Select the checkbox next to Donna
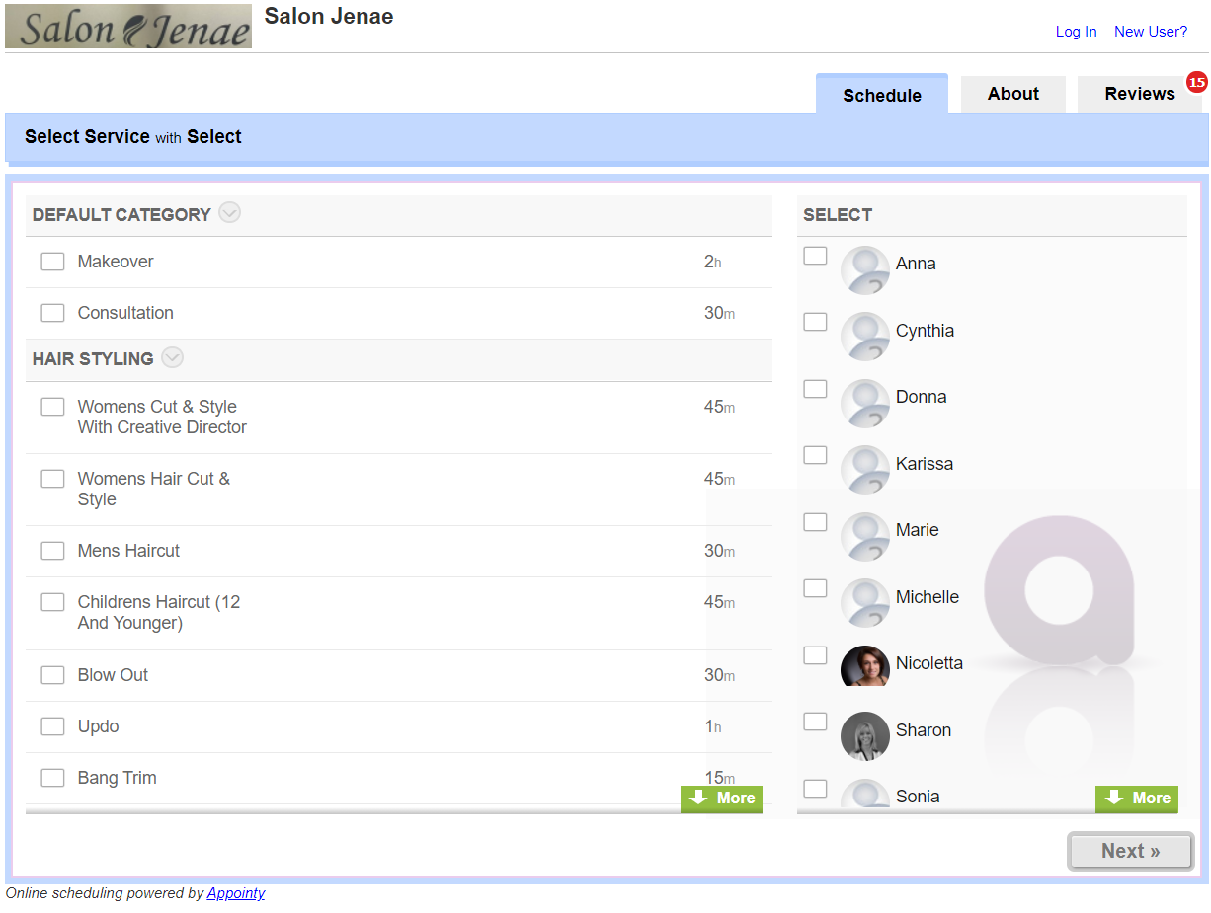 coord(815,389)
